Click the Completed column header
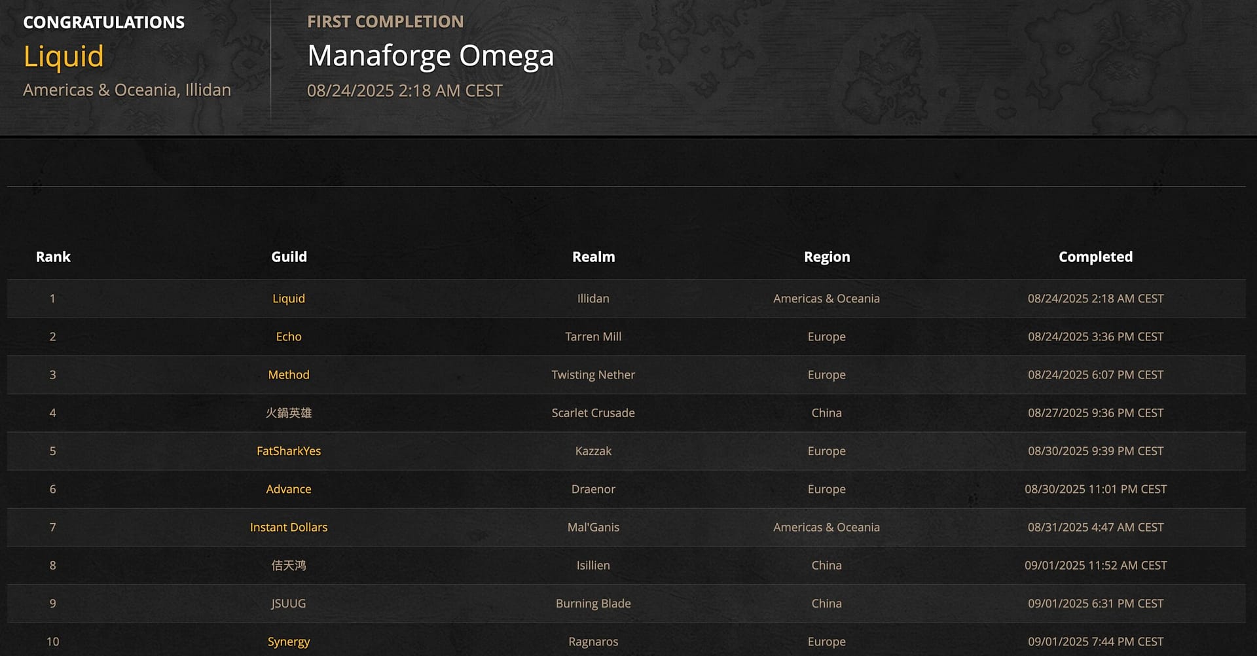Viewport: 1257px width, 656px height. (x=1095, y=257)
